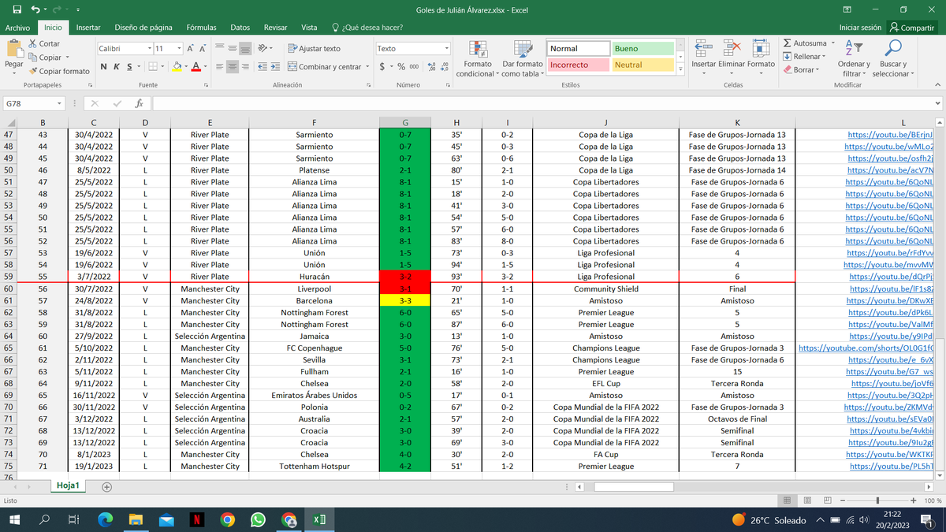Click the insert function fx icon

click(x=139, y=103)
